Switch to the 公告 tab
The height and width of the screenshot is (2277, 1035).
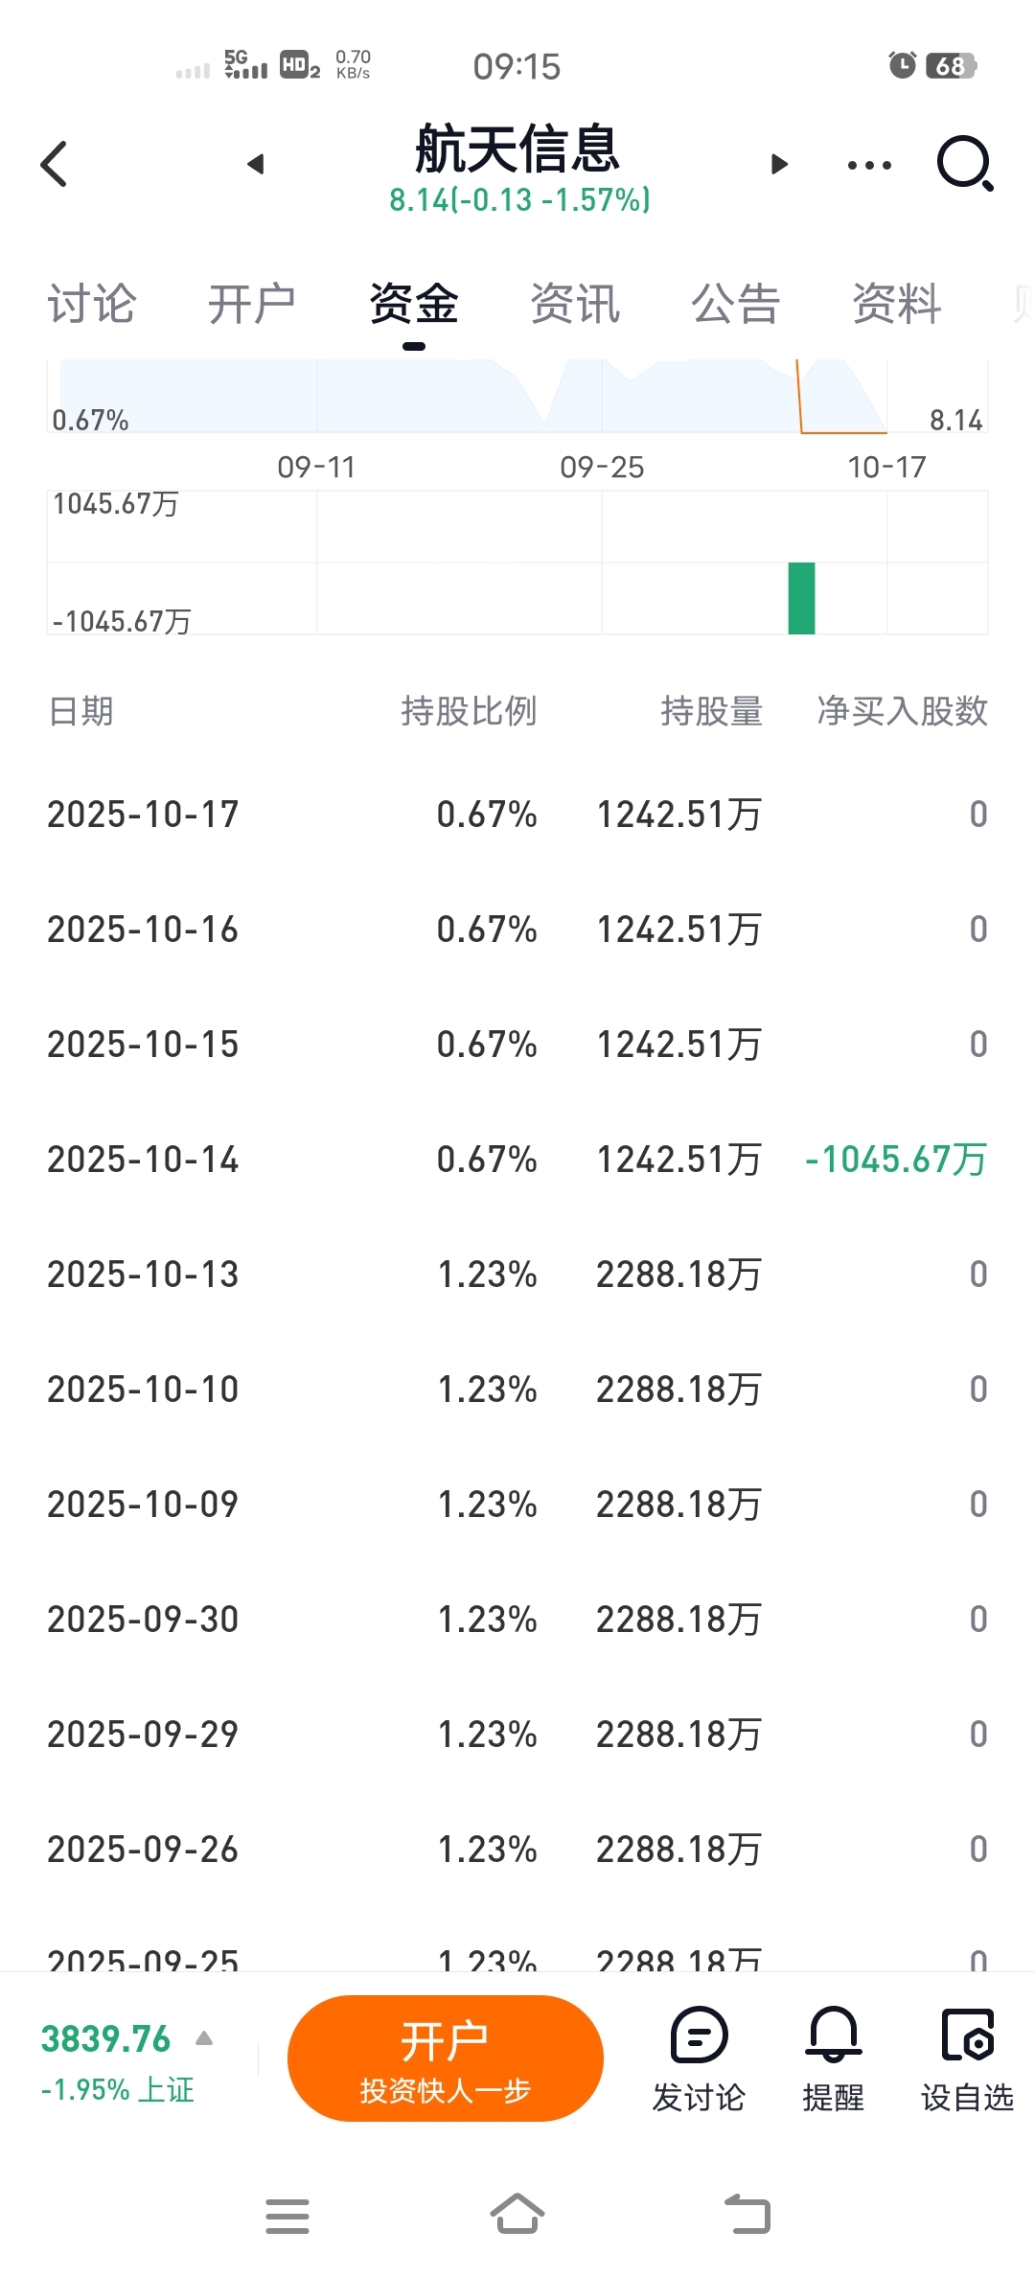pyautogui.click(x=736, y=304)
